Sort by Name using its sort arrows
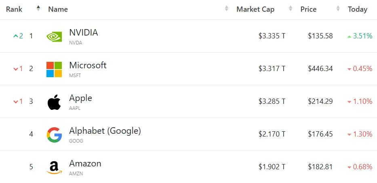Image resolution: width=377 pixels, height=183 pixels. 227,9
